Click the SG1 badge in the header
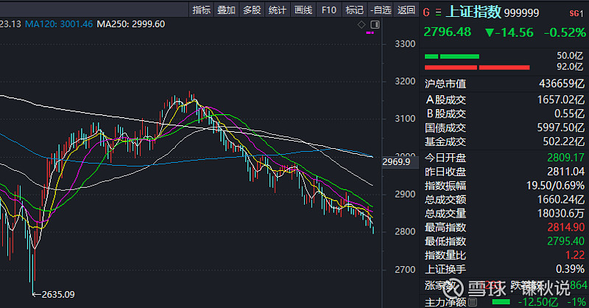Viewport: 589px width, 308px height. [x=576, y=13]
